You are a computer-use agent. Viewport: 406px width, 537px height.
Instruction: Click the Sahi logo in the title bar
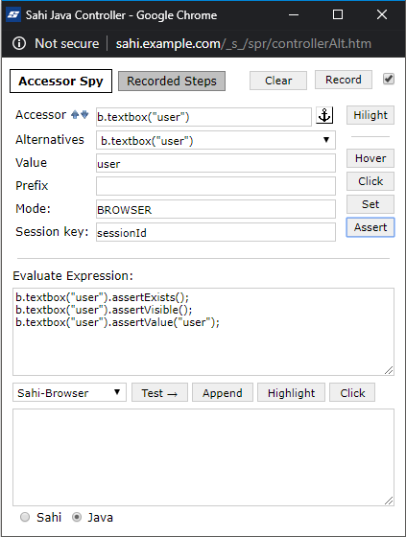13,14
